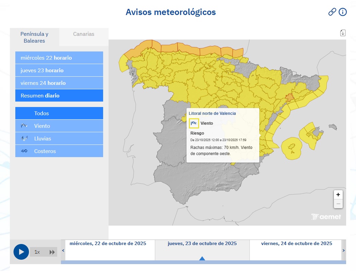The image size is (356, 274).
Task: Click the link sharing icon
Action: [x=331, y=12]
